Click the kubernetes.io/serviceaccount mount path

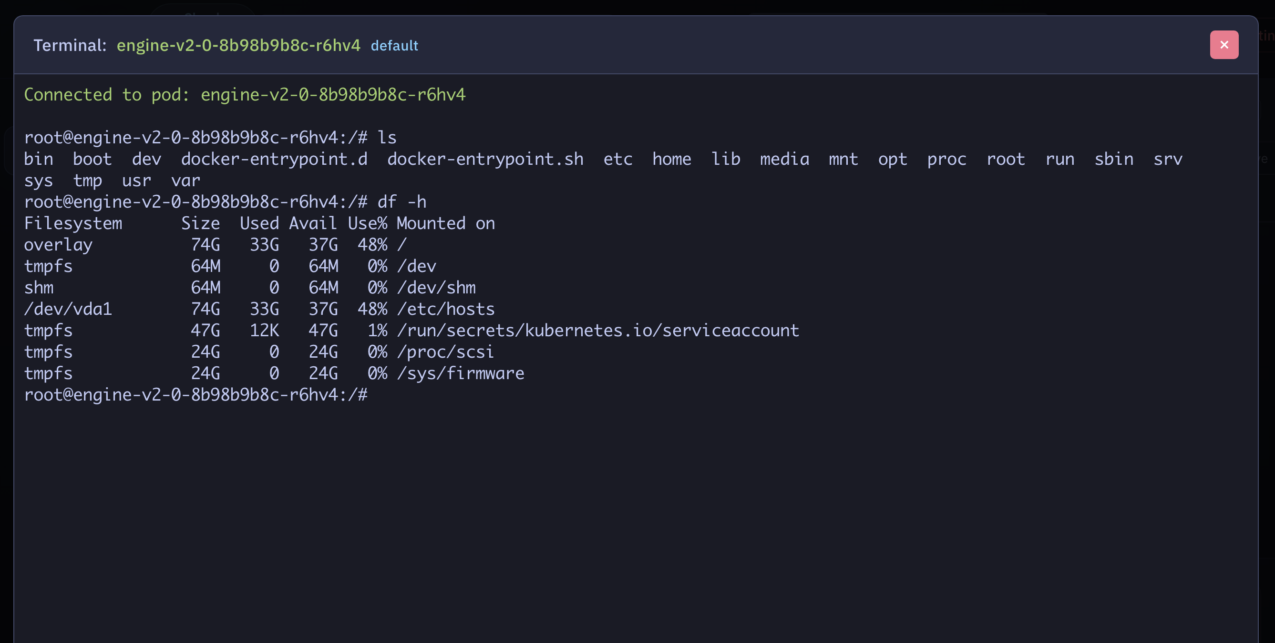coord(598,330)
